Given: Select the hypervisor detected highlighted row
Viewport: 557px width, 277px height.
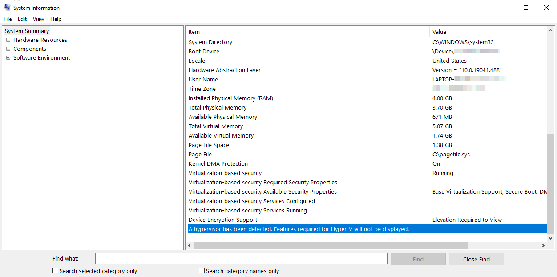Looking at the screenshot, I should [366, 229].
